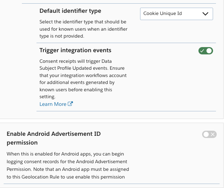Screen dimensions: 224x188
Task: Enable the Android Advertisement ID permission toggle
Action: click(209, 135)
